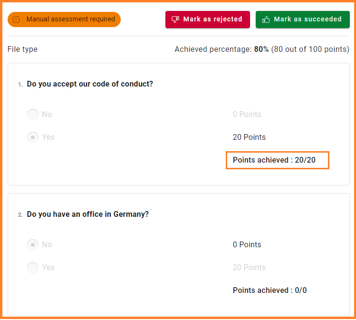The height and width of the screenshot is (320, 356).
Task: Click the 0 Points value under code of conduct
Action: click(247, 115)
